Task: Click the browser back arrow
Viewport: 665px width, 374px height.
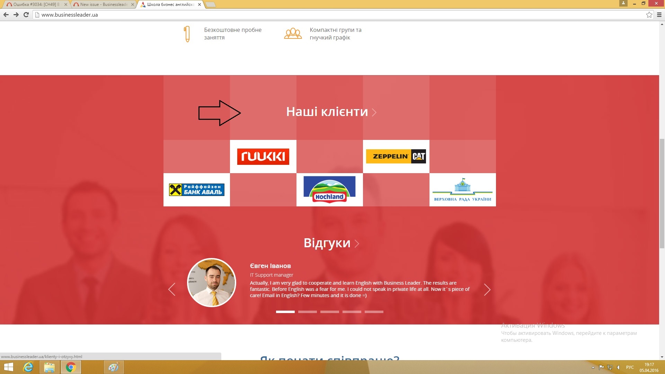Action: coord(6,15)
